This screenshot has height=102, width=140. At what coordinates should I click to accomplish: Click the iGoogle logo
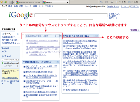pyautogui.click(x=21, y=15)
